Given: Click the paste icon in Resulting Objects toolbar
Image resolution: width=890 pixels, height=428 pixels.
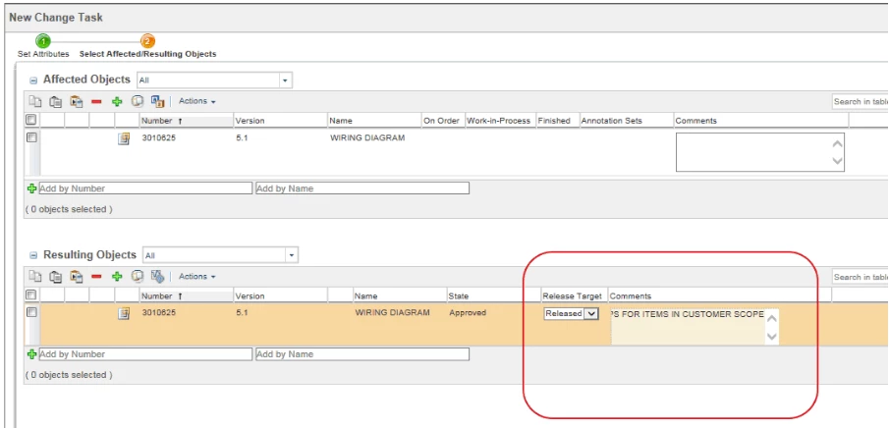Looking at the screenshot, I should click(x=55, y=277).
